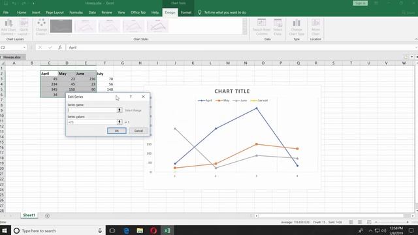Switch to Normal view in status bar
Image resolution: width=418 pixels, height=235 pixels.
click(351, 222)
